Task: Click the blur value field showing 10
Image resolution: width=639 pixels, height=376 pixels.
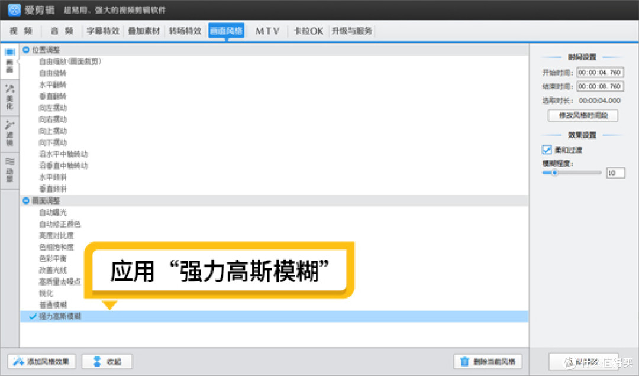Action: pyautogui.click(x=615, y=173)
